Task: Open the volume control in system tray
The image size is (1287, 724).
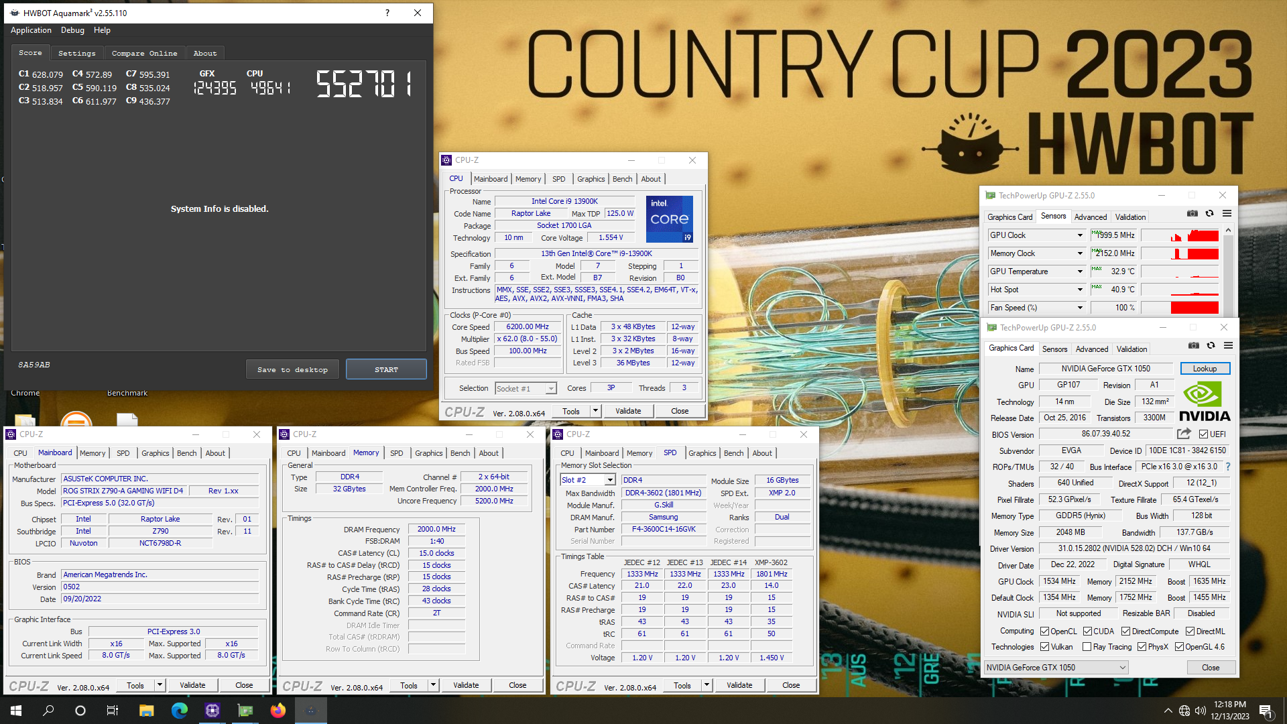Action: pos(1200,711)
